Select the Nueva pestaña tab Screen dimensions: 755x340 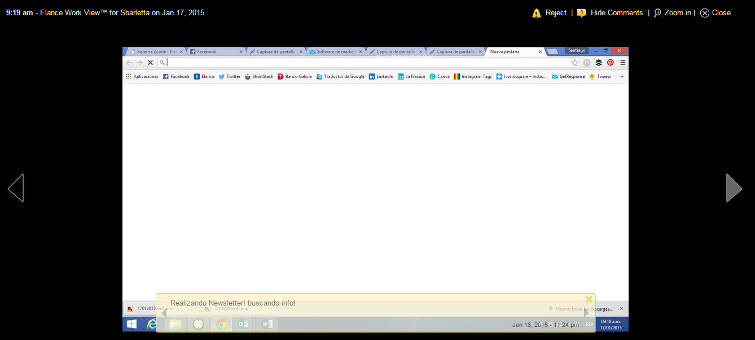[x=513, y=51]
